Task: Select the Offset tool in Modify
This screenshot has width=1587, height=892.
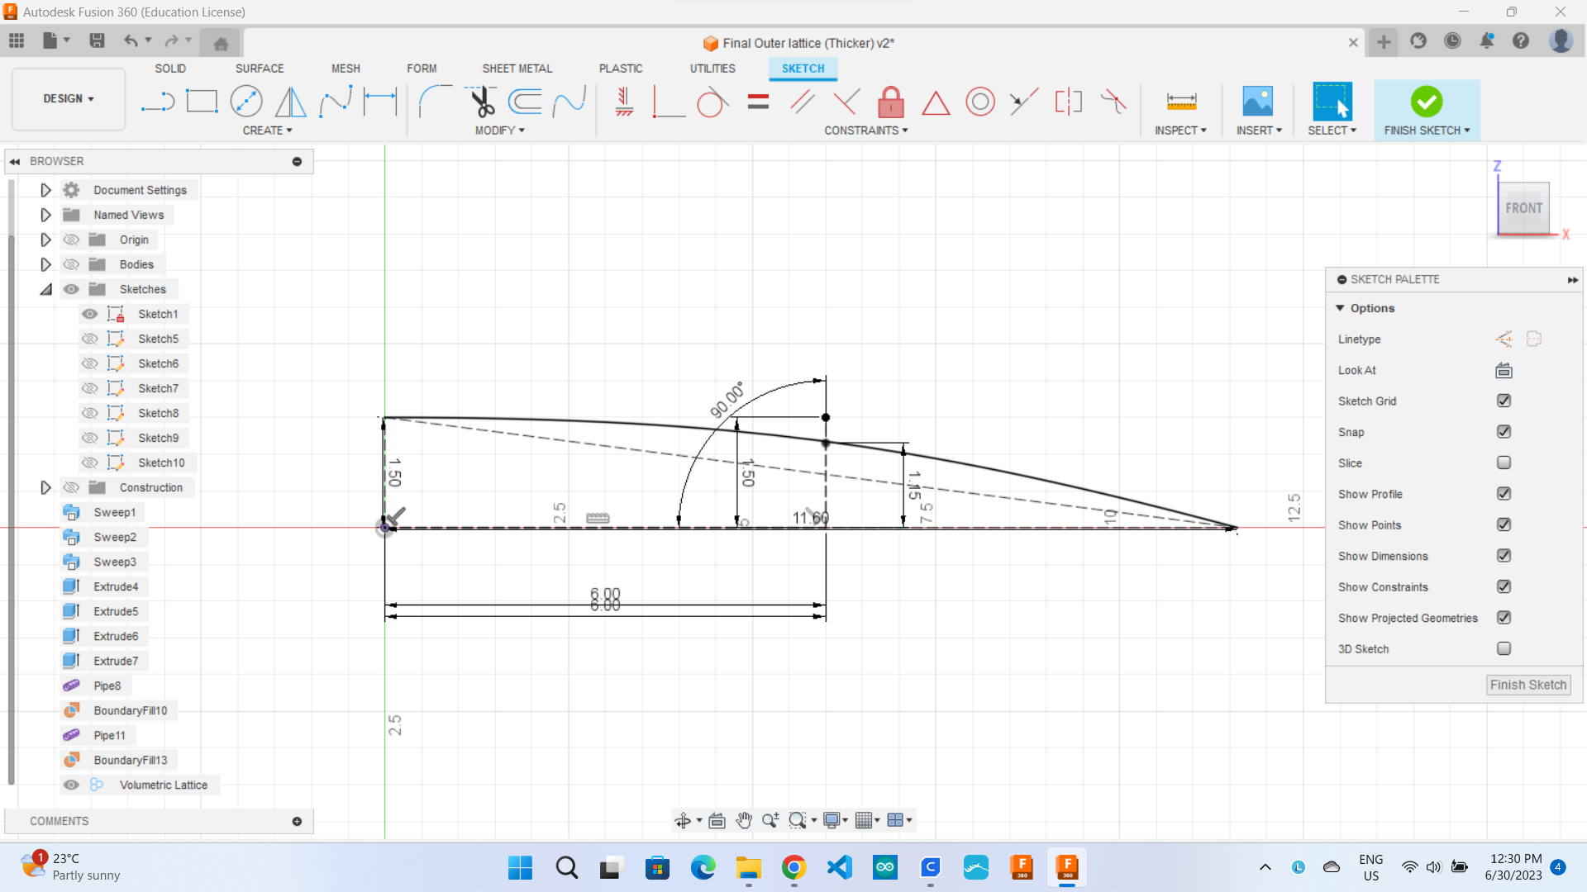Action: pos(529,100)
